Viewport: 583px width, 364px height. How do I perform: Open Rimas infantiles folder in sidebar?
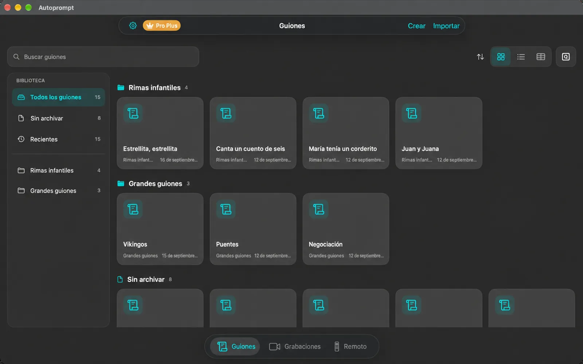coord(59,170)
